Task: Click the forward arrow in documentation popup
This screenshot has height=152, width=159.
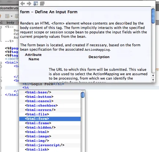Action: click(x=29, y=3)
